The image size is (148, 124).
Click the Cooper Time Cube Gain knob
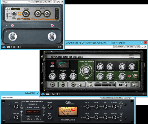pos(16,107)
